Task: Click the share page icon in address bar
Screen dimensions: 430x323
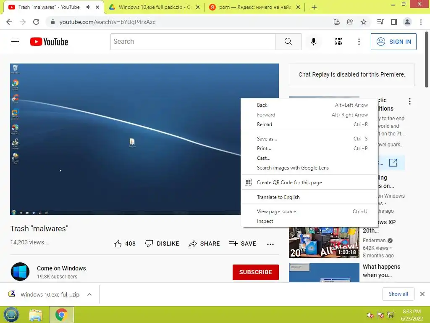Action: (x=350, y=22)
